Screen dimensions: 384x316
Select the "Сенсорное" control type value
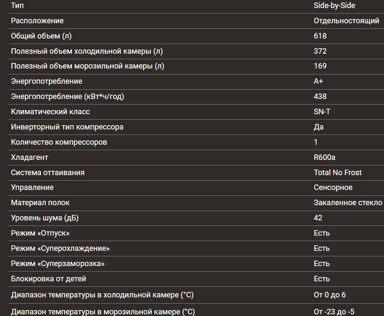(x=333, y=187)
